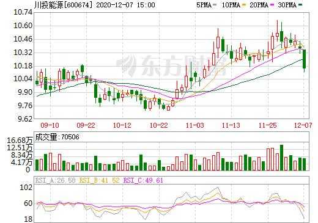Click the 2020-12-07 15:00 timestamp
Screen dimensions: 318x223
pos(125,5)
